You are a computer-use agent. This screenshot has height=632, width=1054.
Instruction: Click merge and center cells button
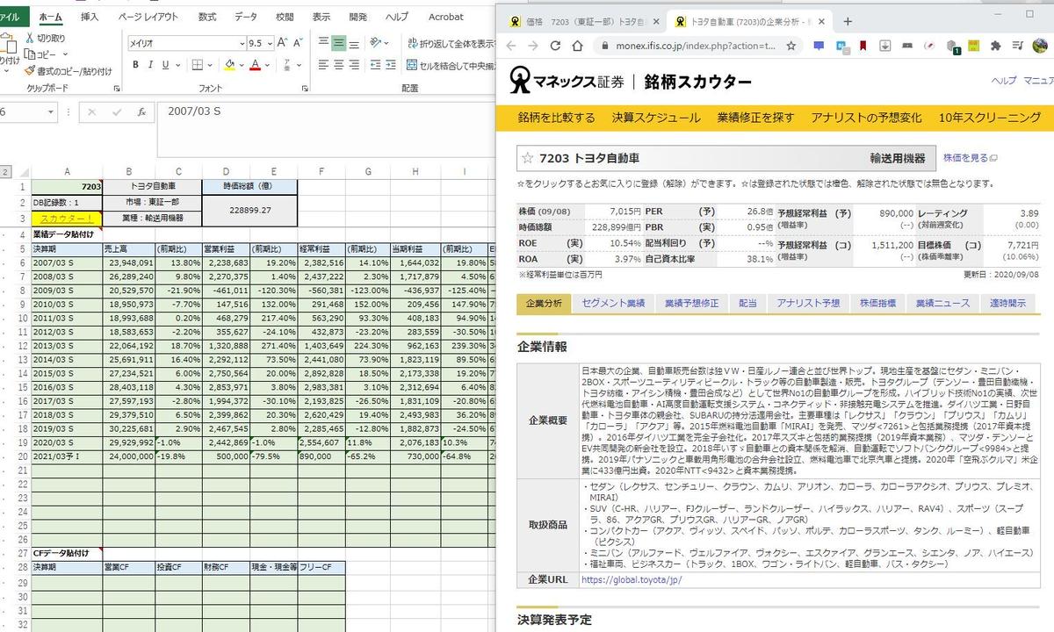451,65
